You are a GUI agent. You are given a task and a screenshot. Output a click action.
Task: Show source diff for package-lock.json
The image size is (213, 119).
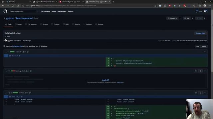coord(196,71)
